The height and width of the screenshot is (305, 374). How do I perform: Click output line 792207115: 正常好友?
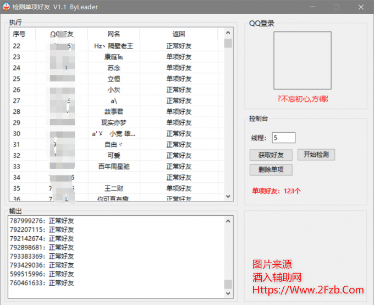point(42,230)
